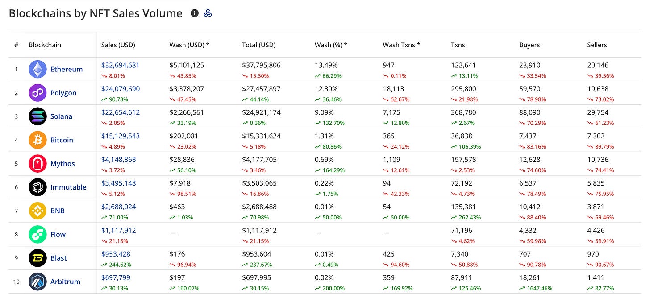Click Immutable sales value $3,495,148
The width and height of the screenshot is (650, 294).
click(x=119, y=183)
